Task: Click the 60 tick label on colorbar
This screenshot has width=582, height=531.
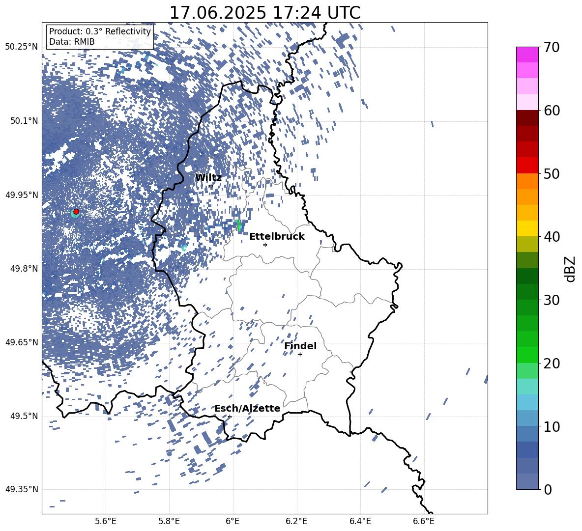Action: [x=552, y=111]
